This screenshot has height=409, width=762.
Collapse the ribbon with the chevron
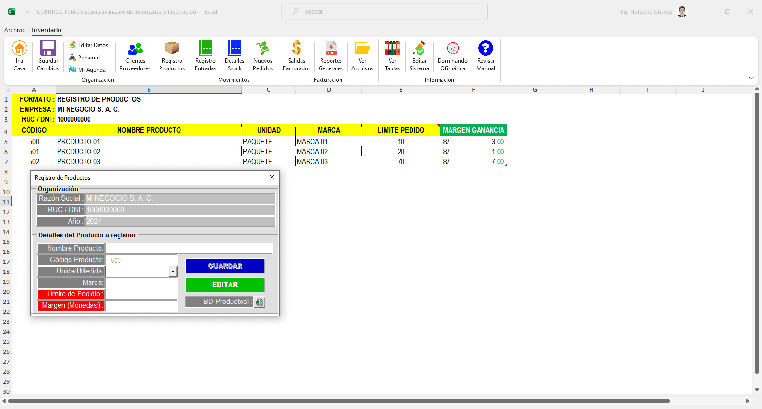coord(751,78)
